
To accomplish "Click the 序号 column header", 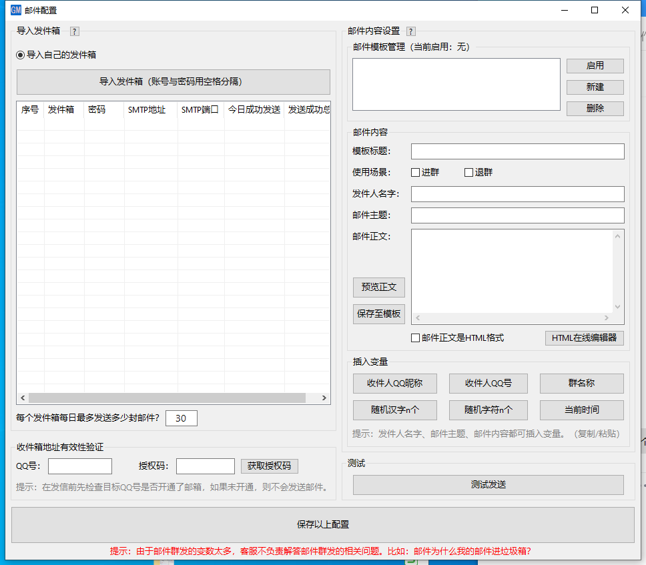I will point(30,109).
